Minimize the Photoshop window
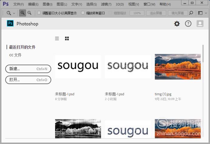 185,3
